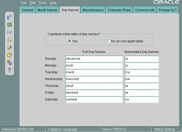This screenshot has width=182, height=132.
Task: Click the Wednesday full name field 'mercredi'
Action: click(x=94, y=79)
